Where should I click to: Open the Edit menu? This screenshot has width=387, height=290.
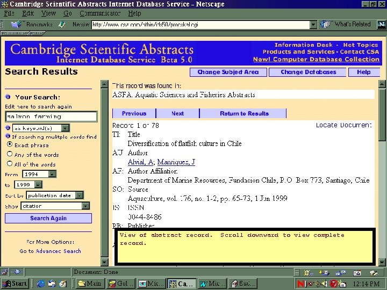[28, 13]
